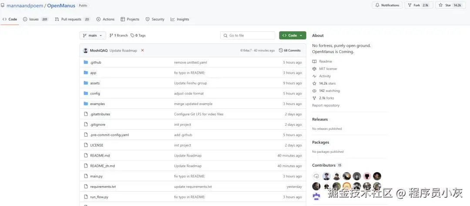470x206 pixels.
Task: Open 'Update Feishu group' commit message
Action: (190, 83)
